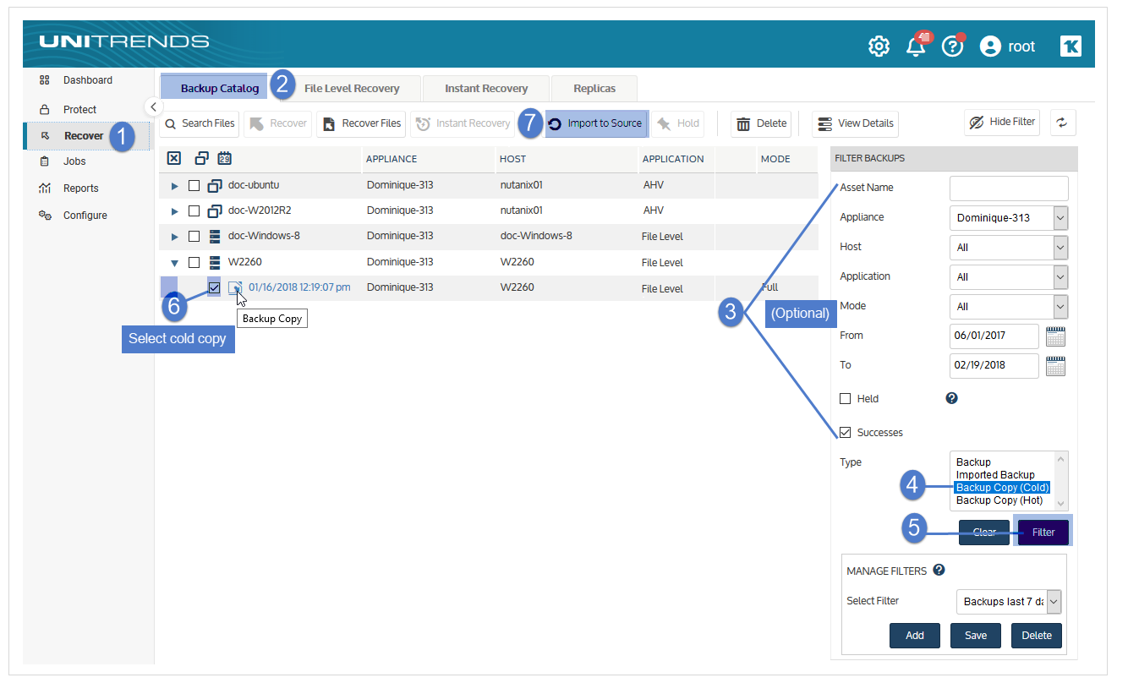Switch to File Level Recovery tab
Image resolution: width=1128 pixels, height=694 pixels.
pyautogui.click(x=352, y=89)
